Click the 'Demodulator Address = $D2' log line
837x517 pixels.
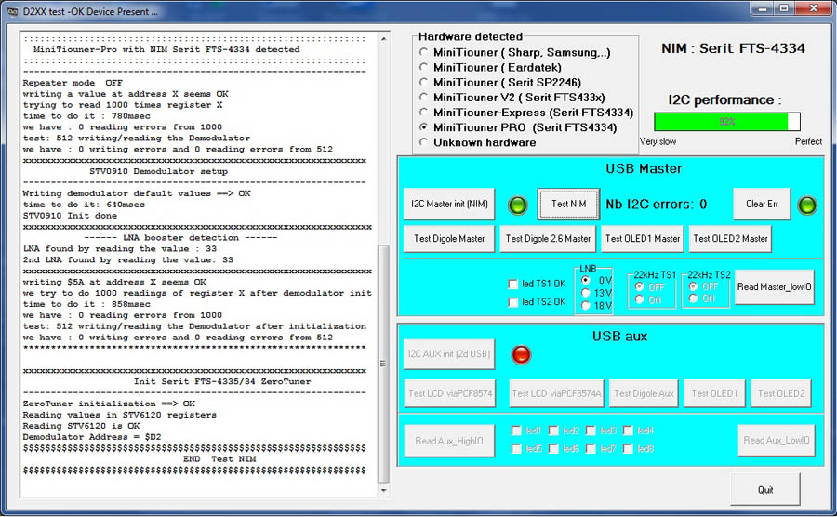click(92, 437)
